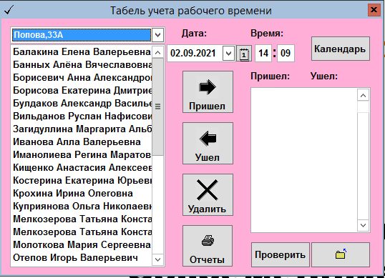
Task: Select Булдаков Александр in the list
Action: coord(82,103)
